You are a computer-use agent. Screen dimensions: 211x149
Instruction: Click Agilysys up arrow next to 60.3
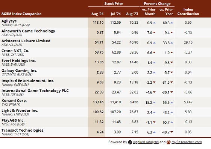pos(172,23)
